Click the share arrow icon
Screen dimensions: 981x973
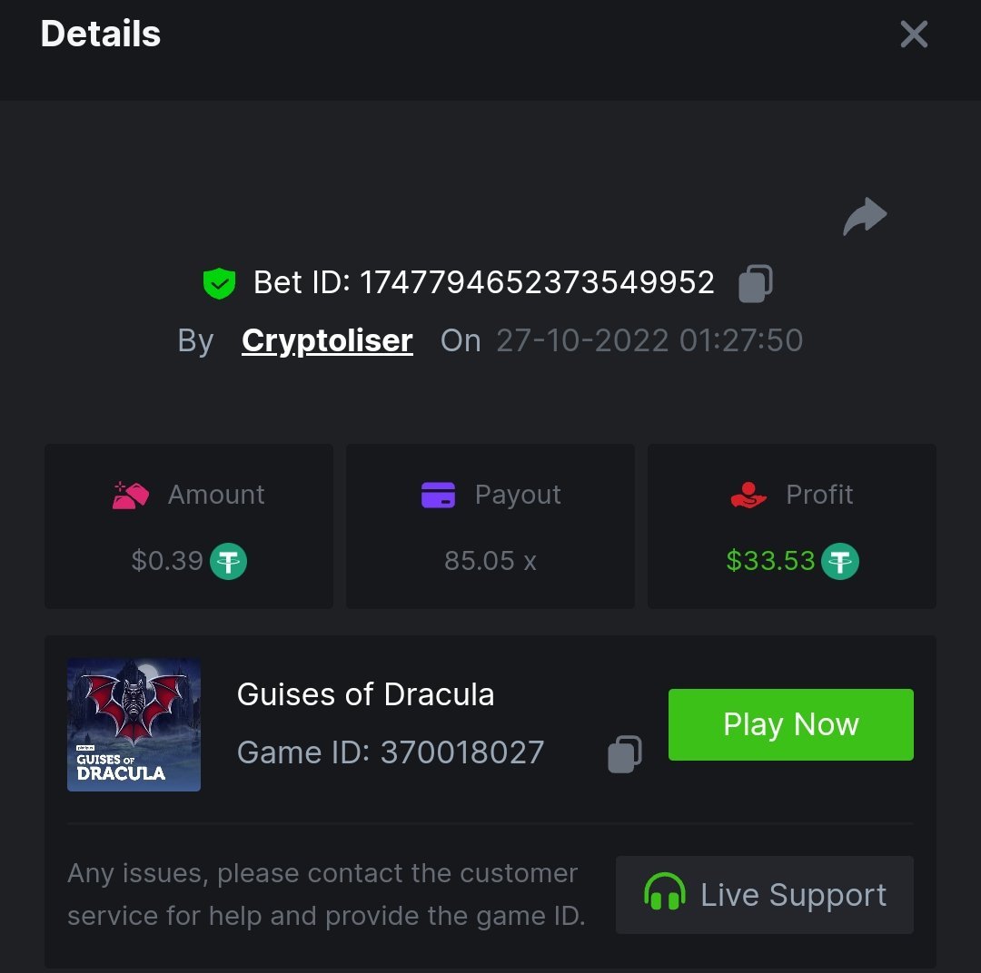point(865,217)
